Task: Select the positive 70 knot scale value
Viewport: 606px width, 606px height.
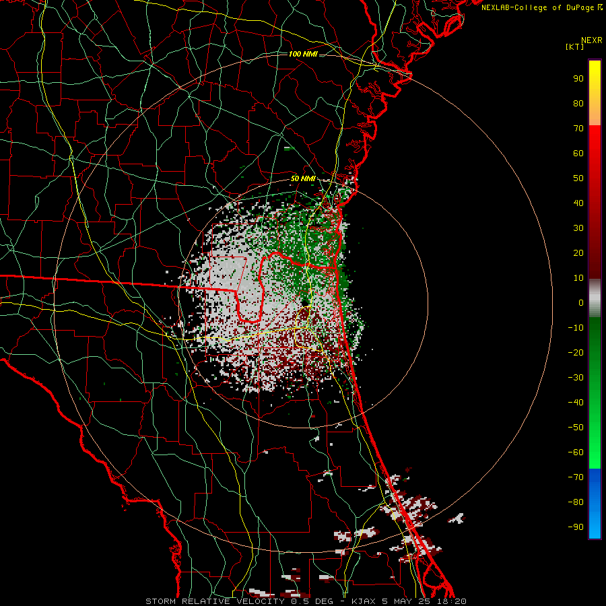Action: 578,129
